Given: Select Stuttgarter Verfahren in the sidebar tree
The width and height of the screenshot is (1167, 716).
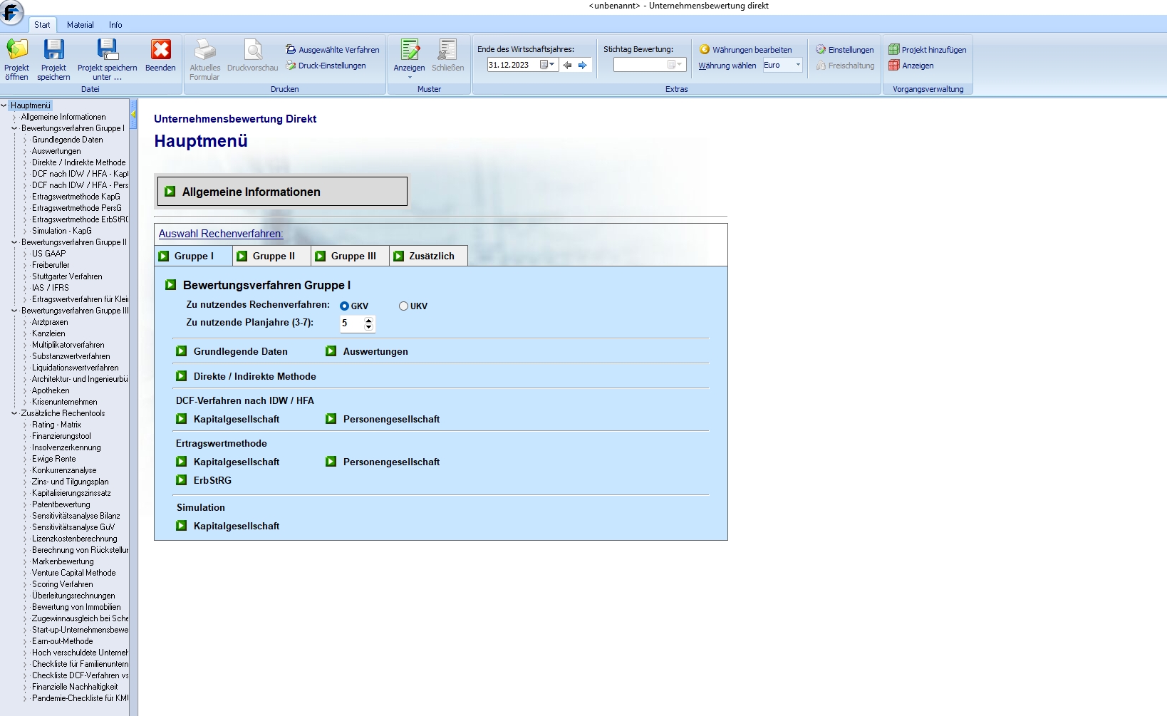Looking at the screenshot, I should pyautogui.click(x=67, y=276).
